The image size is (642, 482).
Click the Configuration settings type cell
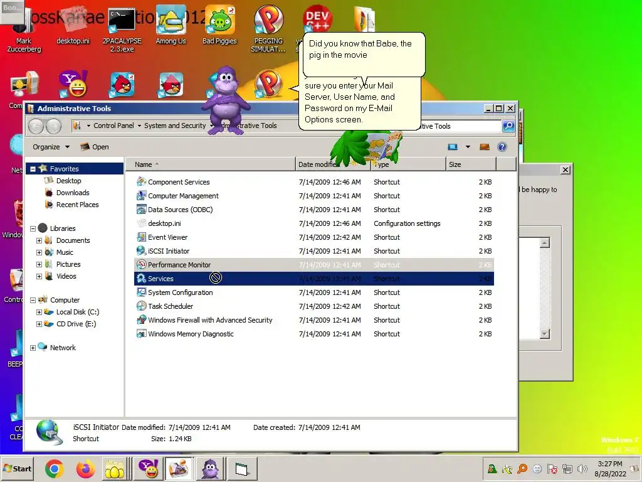tap(407, 223)
